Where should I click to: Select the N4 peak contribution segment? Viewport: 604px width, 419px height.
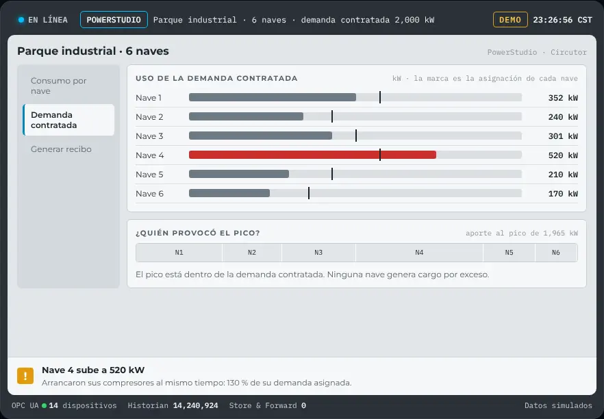[x=420, y=253]
